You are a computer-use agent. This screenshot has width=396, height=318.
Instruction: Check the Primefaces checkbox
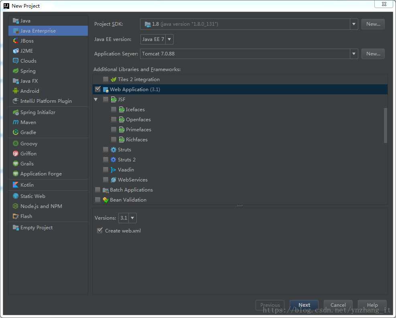coord(114,129)
